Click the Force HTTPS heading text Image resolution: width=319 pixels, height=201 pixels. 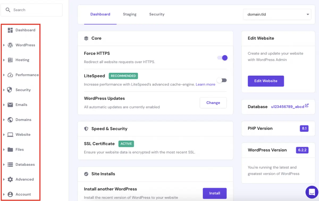97,53
